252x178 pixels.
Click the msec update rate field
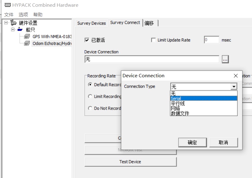tap(212, 40)
